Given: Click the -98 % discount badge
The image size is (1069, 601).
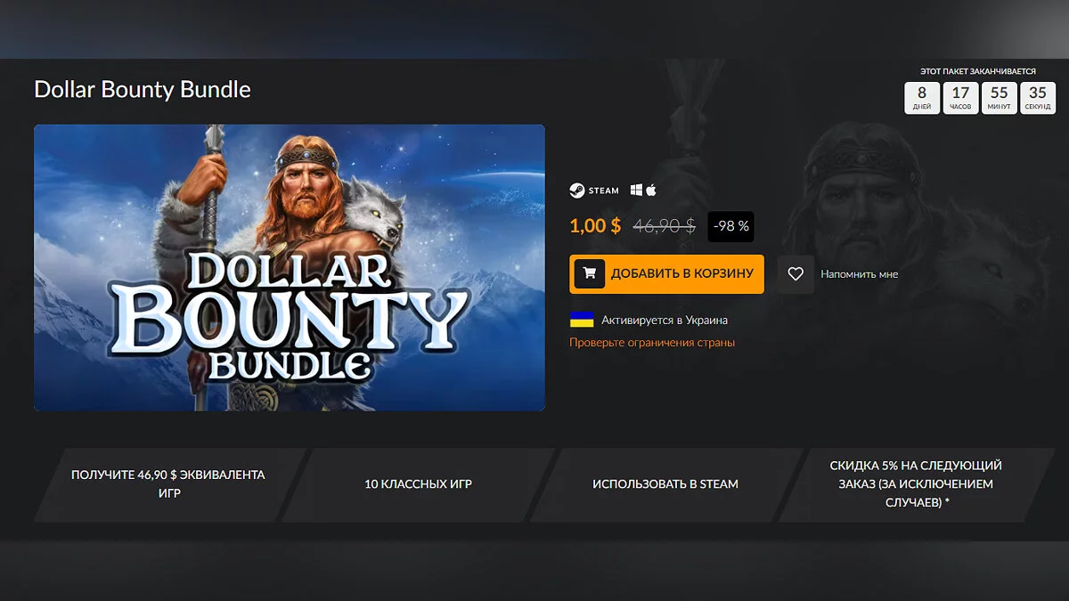Looking at the screenshot, I should coord(731,226).
